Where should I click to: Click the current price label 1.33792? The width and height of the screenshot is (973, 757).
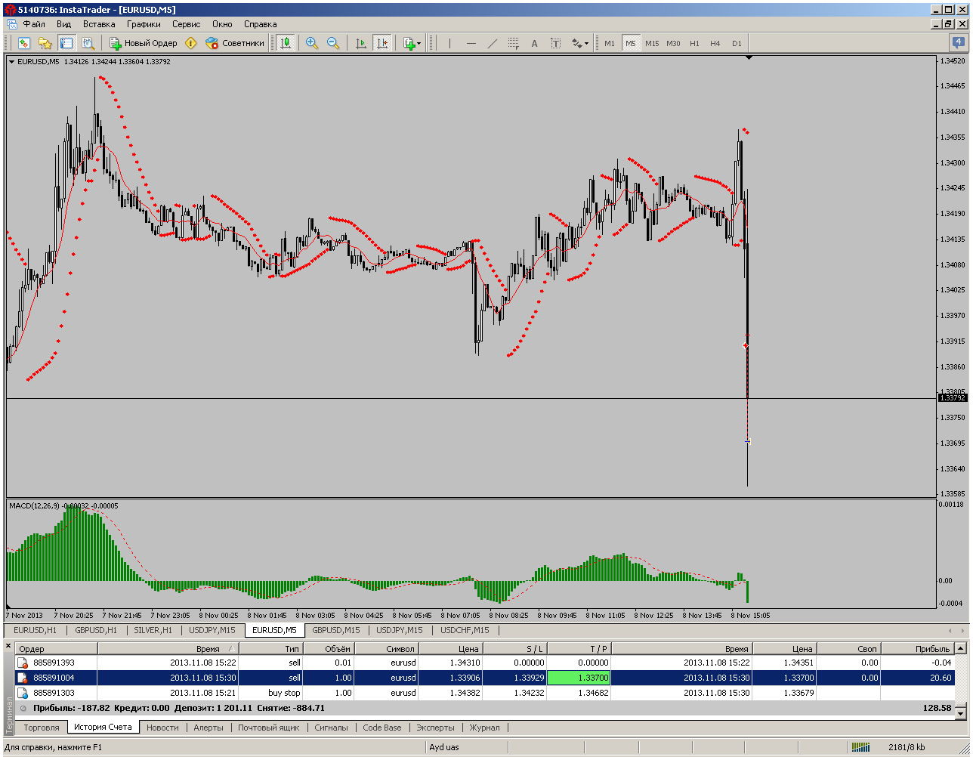coord(952,397)
